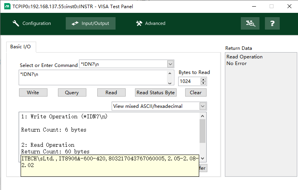This screenshot has width=298, height=190.
Task: Click 'Read Operation' in Return Data
Action: point(244,57)
